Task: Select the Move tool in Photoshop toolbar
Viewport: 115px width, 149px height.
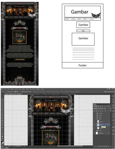Action: [x=2, y=97]
